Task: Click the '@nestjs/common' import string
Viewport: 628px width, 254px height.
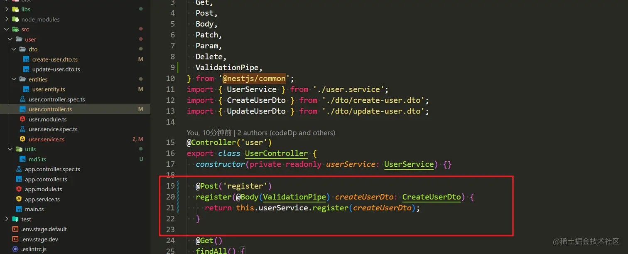Action: (254, 78)
